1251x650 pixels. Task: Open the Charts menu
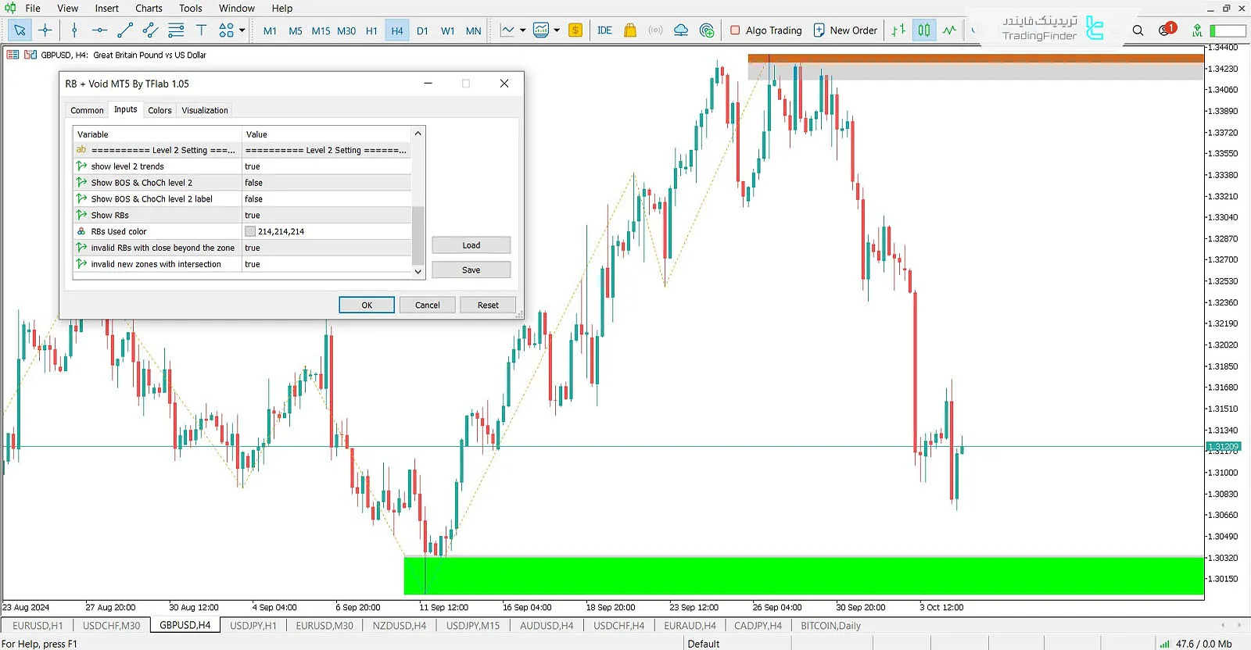tap(149, 9)
